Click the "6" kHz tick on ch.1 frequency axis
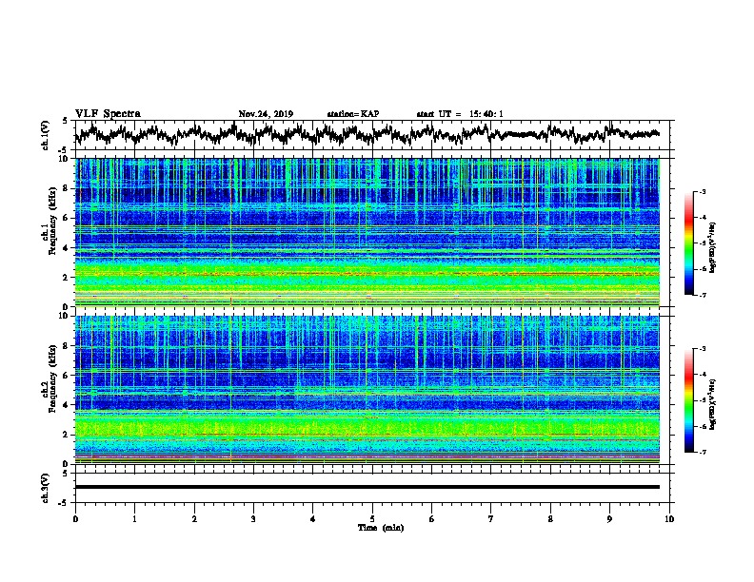The width and height of the screenshot is (754, 582). (x=67, y=218)
